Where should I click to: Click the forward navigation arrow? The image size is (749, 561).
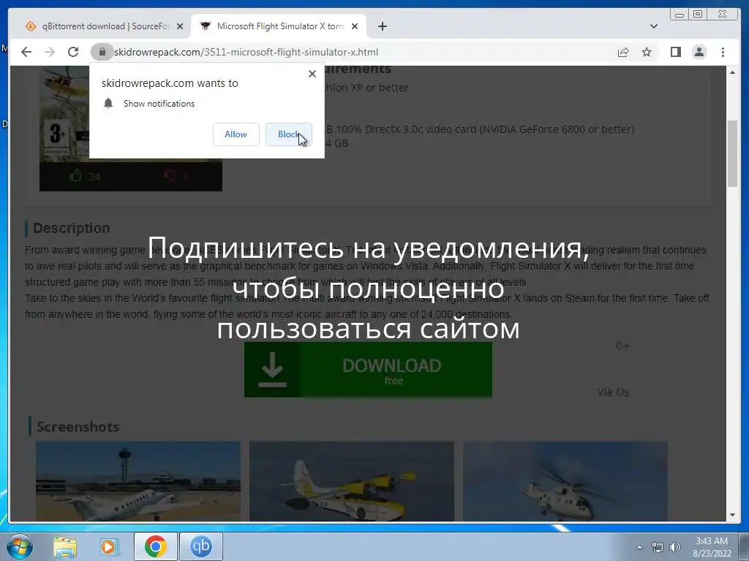point(50,52)
